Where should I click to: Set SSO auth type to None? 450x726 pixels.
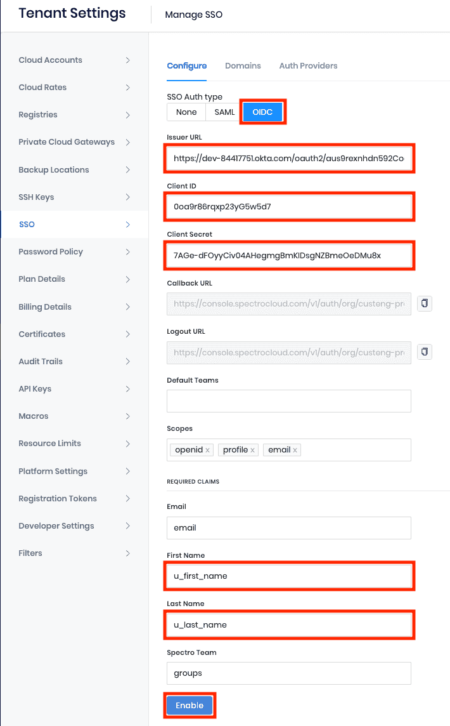(x=186, y=112)
